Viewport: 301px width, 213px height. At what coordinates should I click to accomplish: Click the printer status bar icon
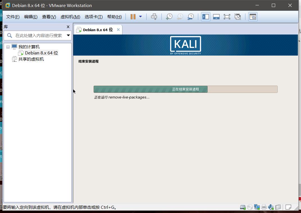[264, 207]
